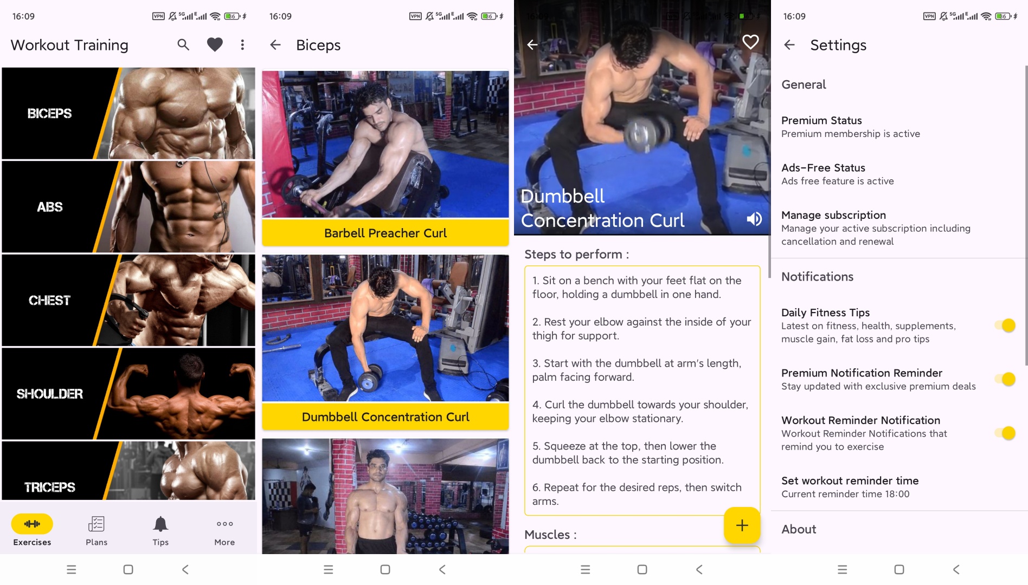
Task: Open the three-dot overflow menu
Action: tap(242, 44)
